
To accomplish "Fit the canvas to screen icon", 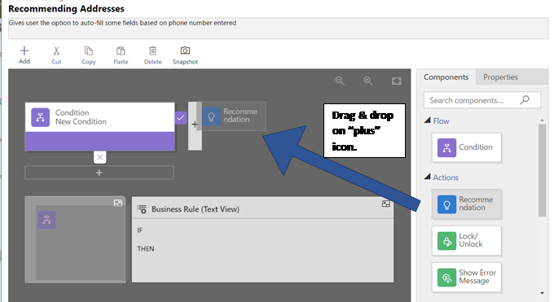I will pyautogui.click(x=397, y=81).
